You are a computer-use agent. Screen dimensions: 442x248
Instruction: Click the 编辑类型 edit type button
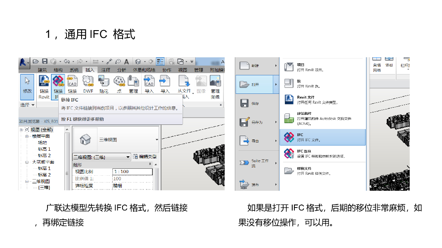click(145, 157)
